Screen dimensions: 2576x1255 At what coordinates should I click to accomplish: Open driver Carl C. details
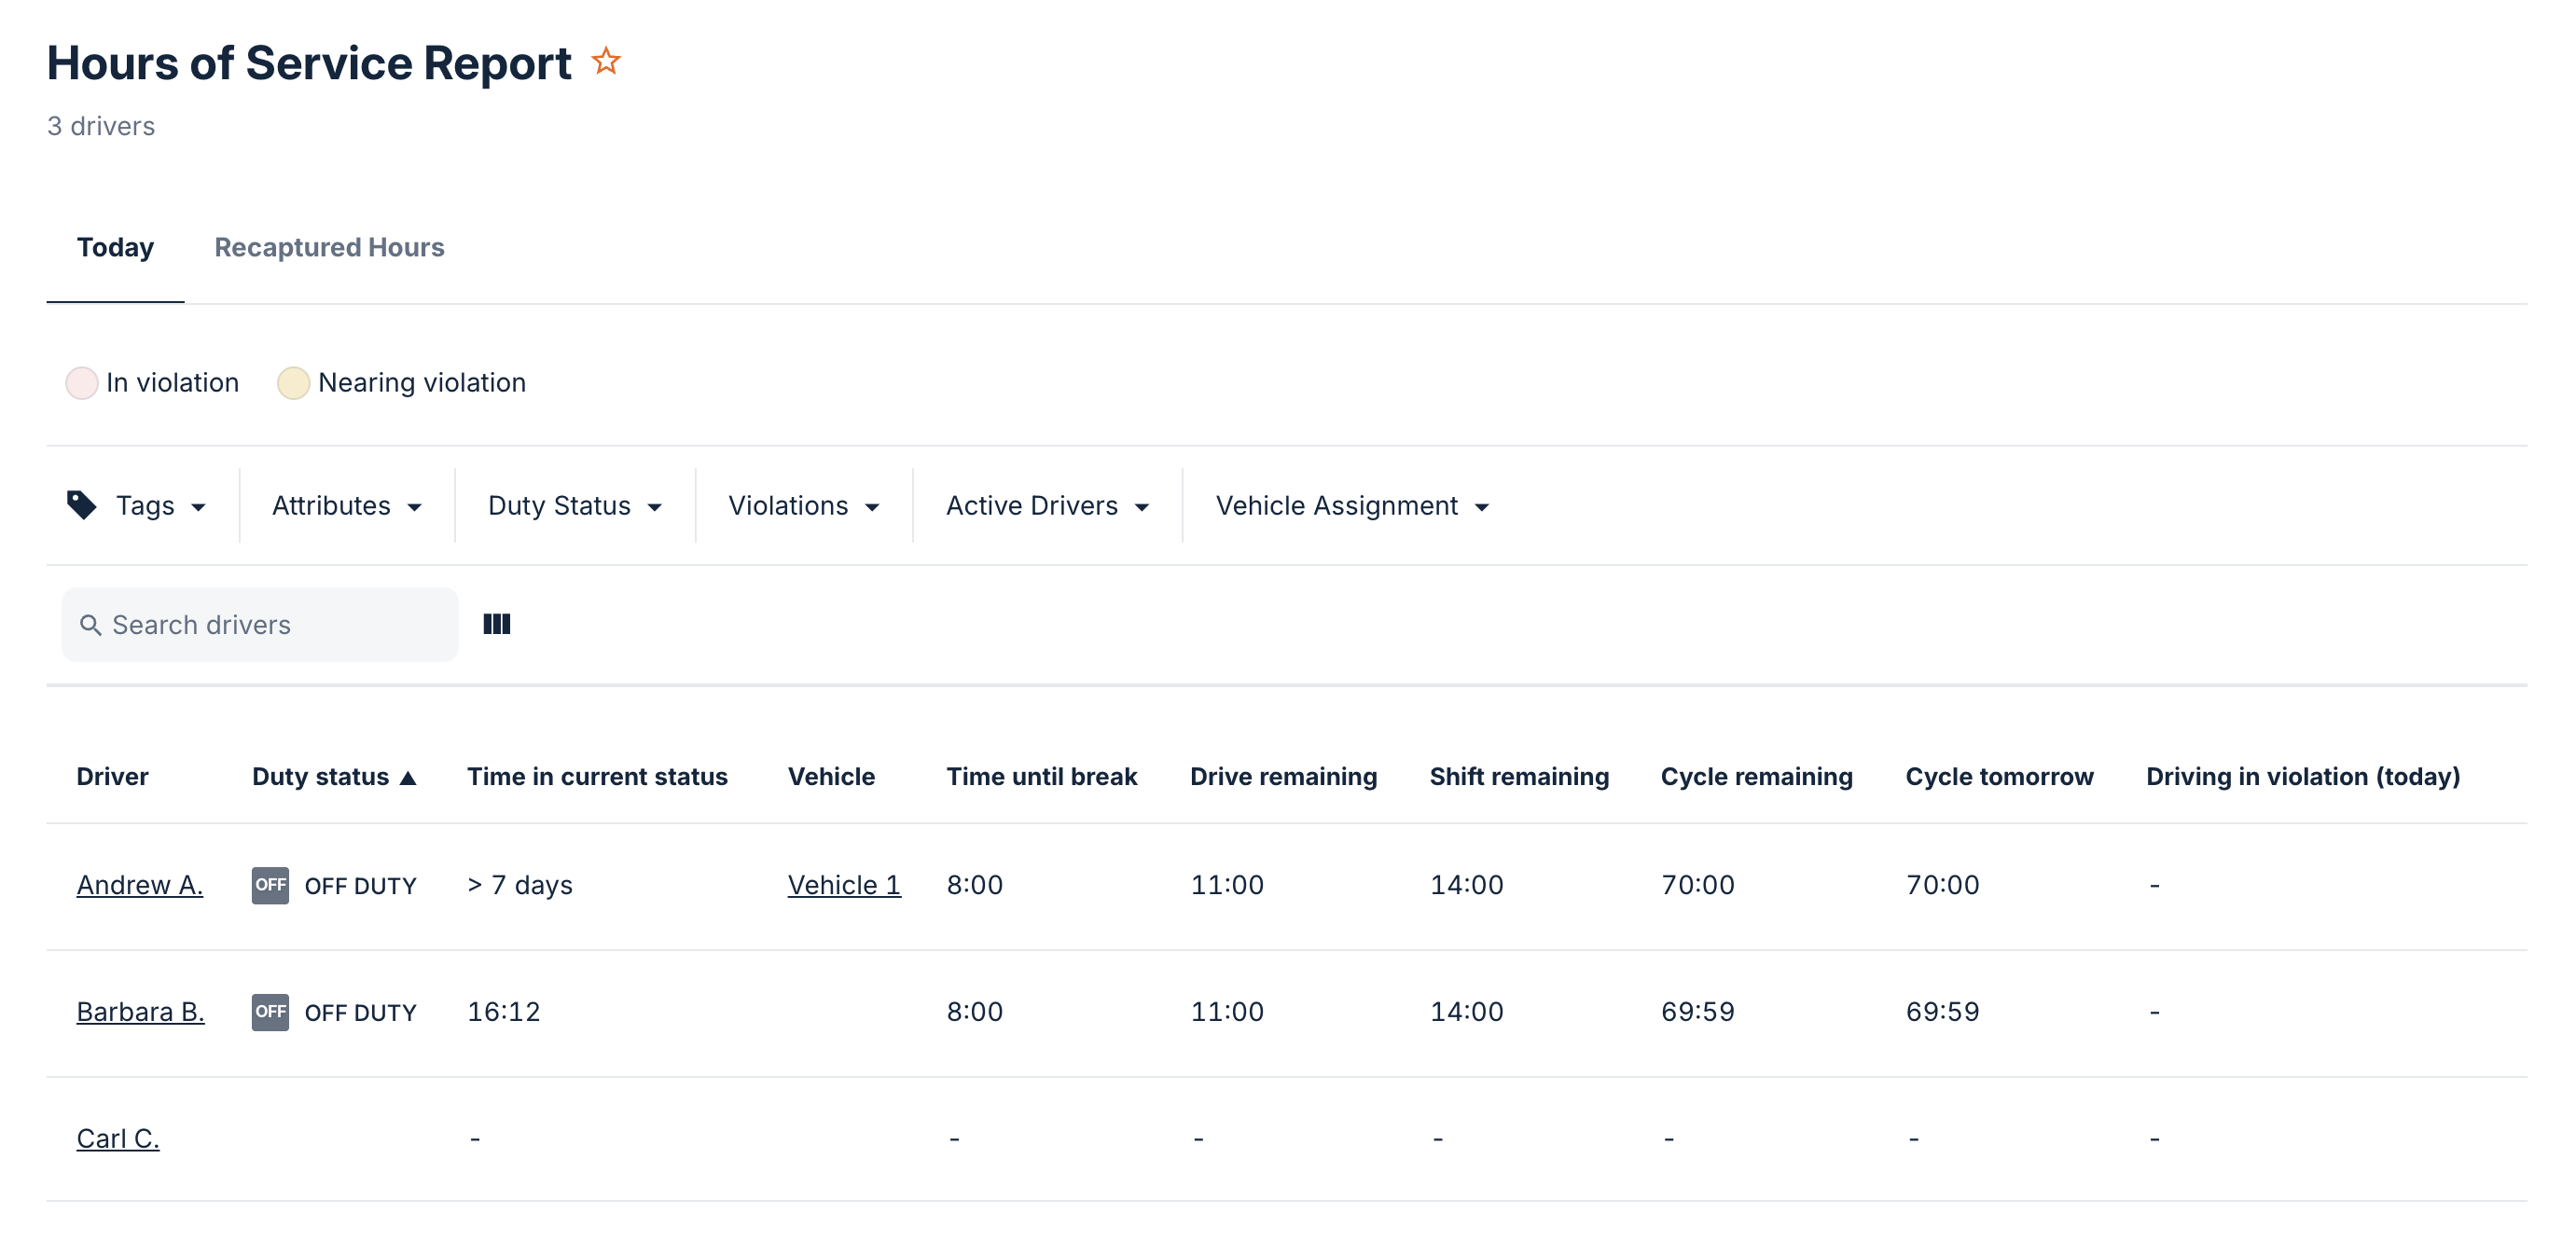coord(118,1138)
